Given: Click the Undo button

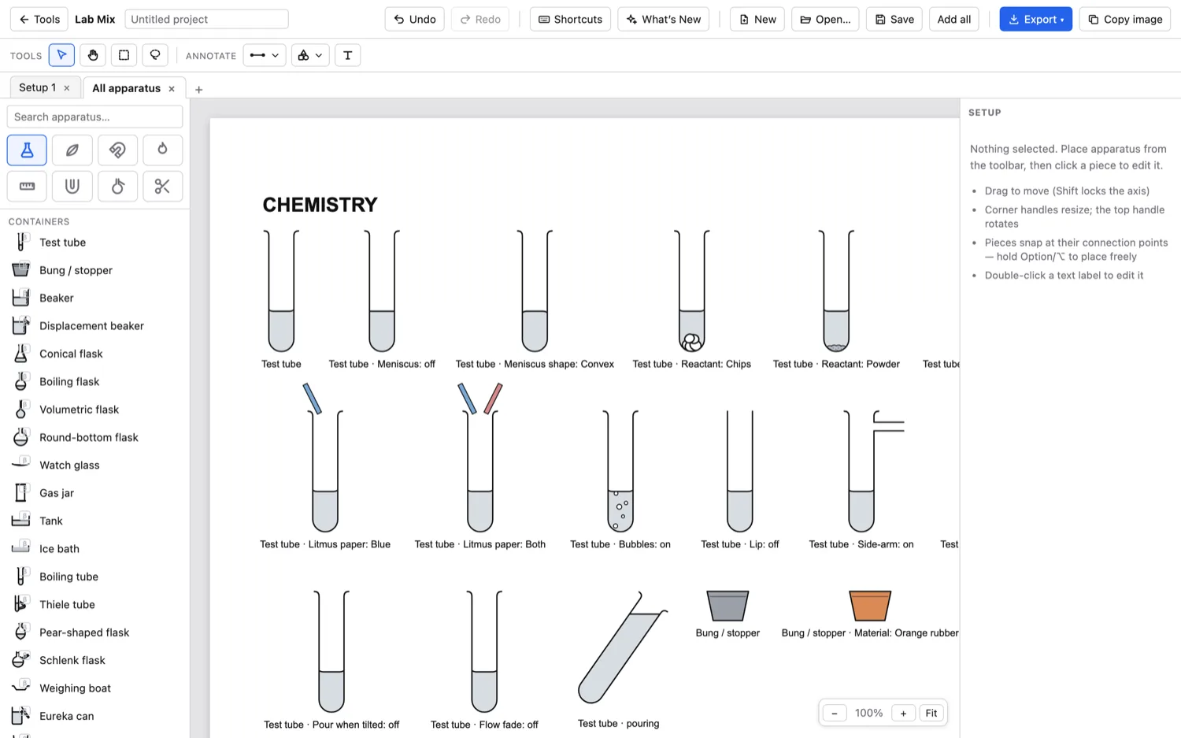Looking at the screenshot, I should tap(415, 19).
